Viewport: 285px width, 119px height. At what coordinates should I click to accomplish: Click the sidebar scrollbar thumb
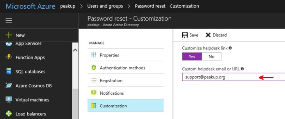click(x=75, y=104)
